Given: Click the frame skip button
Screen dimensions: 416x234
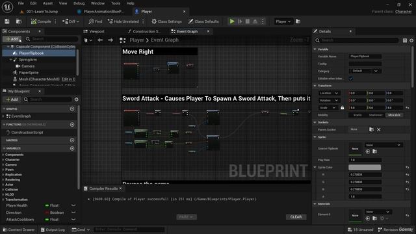Looking at the screenshot, I should click(x=240, y=21).
